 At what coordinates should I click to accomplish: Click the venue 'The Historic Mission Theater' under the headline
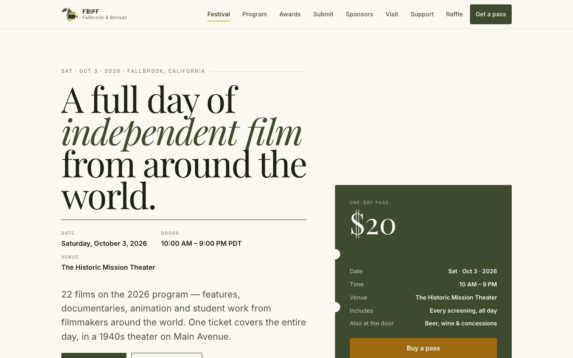pyautogui.click(x=108, y=267)
